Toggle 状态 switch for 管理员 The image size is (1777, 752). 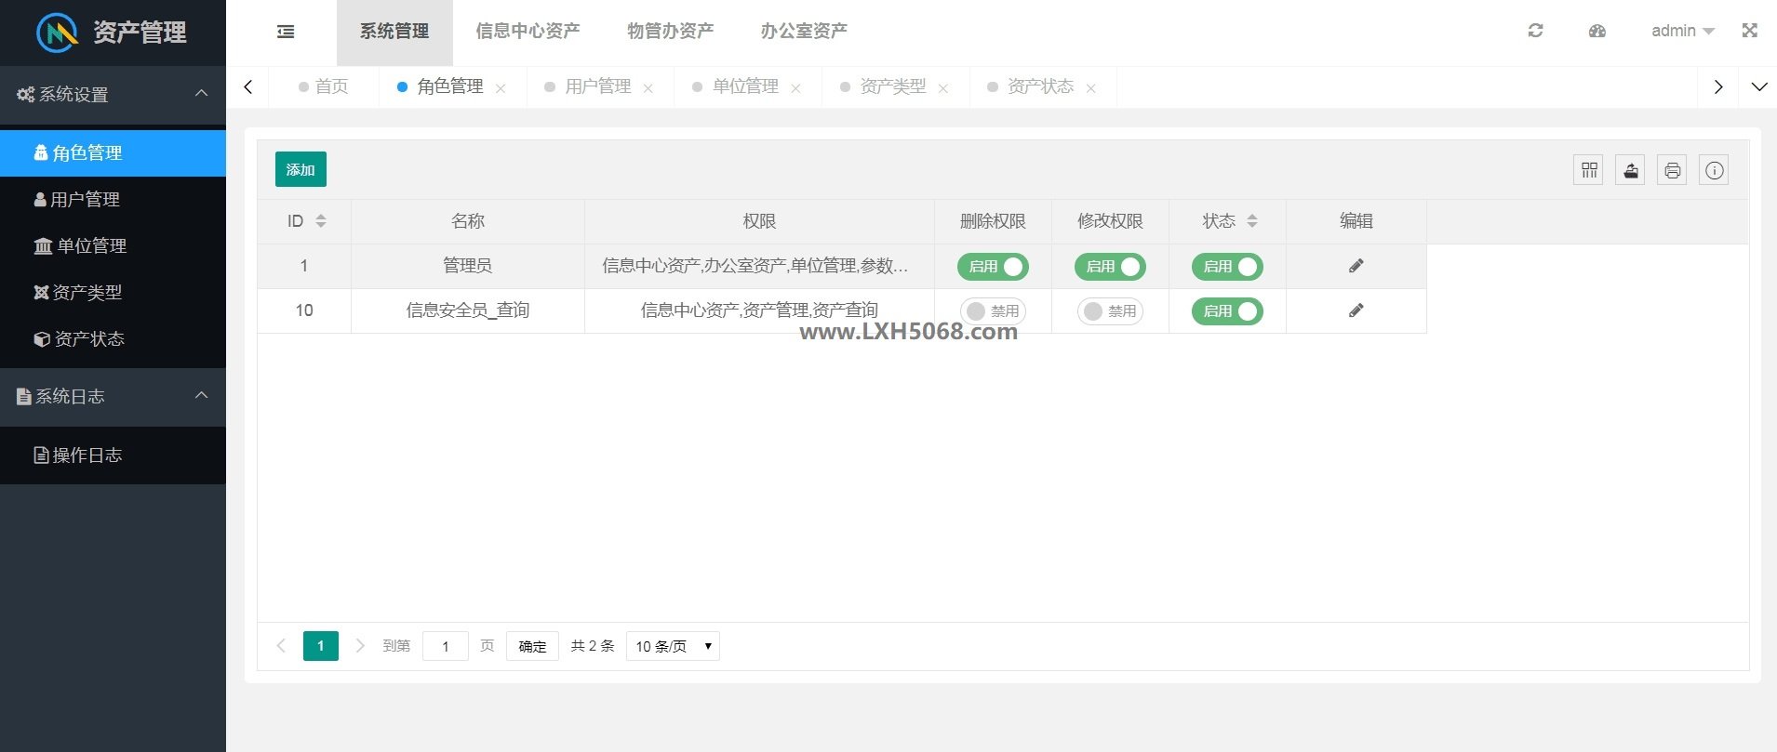coord(1227,267)
